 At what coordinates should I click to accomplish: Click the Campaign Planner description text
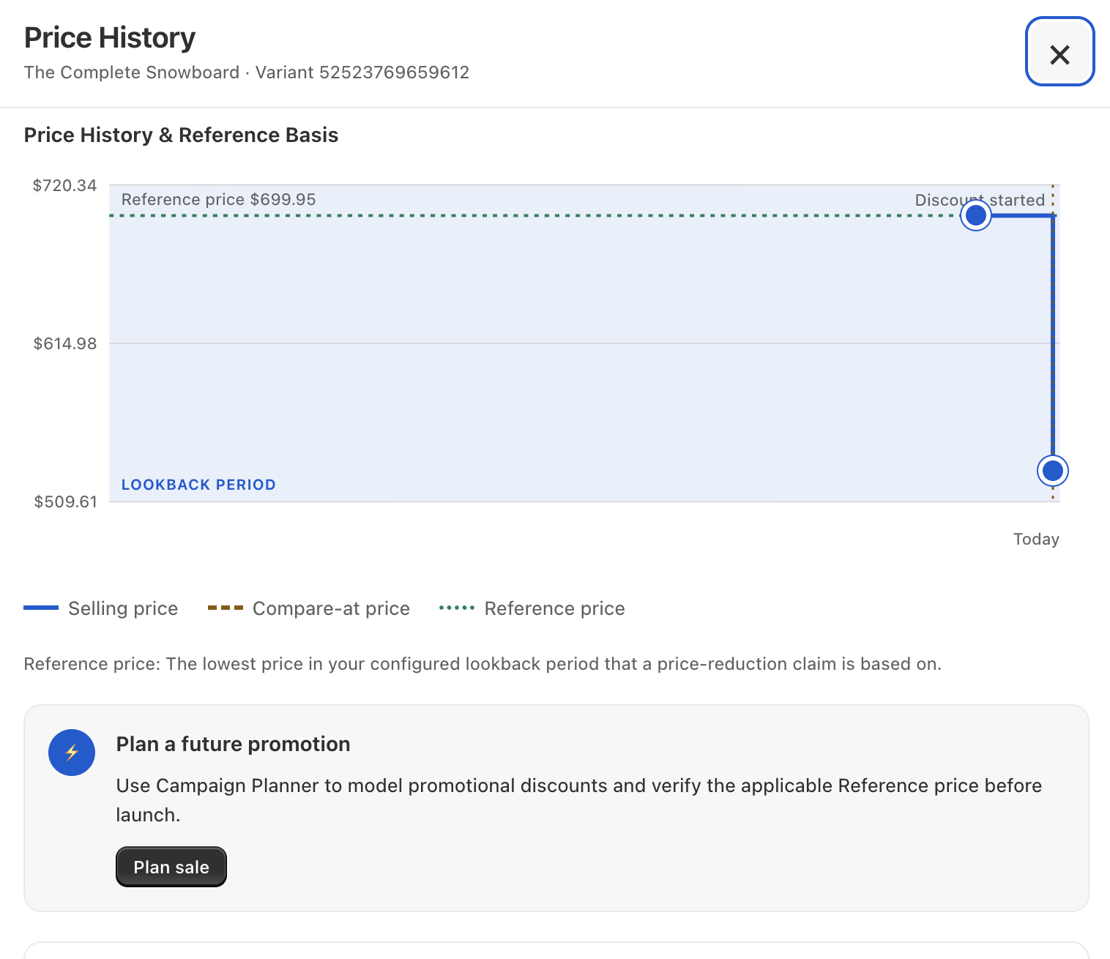[579, 800]
